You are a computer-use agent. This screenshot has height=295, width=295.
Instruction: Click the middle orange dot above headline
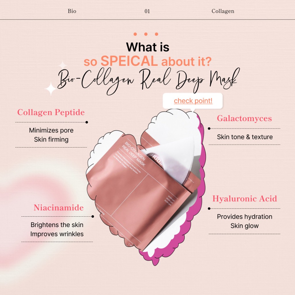click(x=146, y=34)
